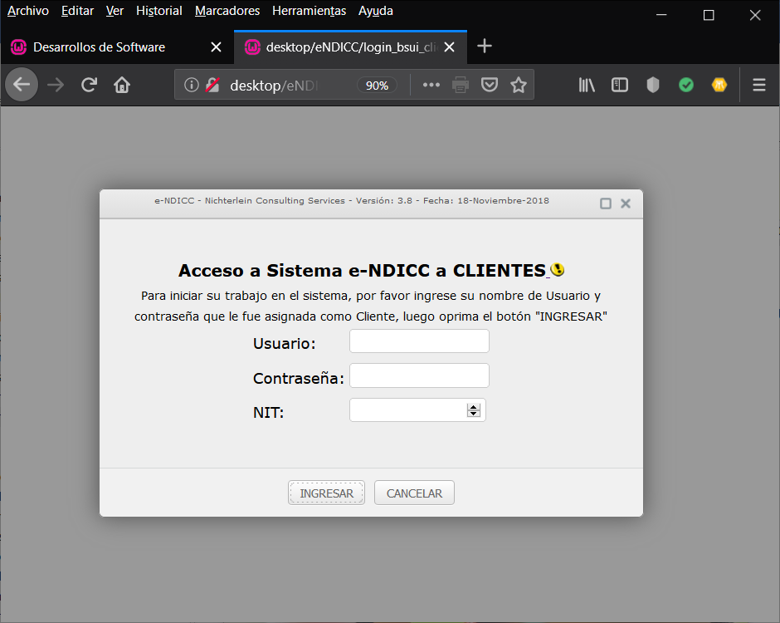Focus the Contraseña password field
The height and width of the screenshot is (623, 780).
tap(419, 375)
